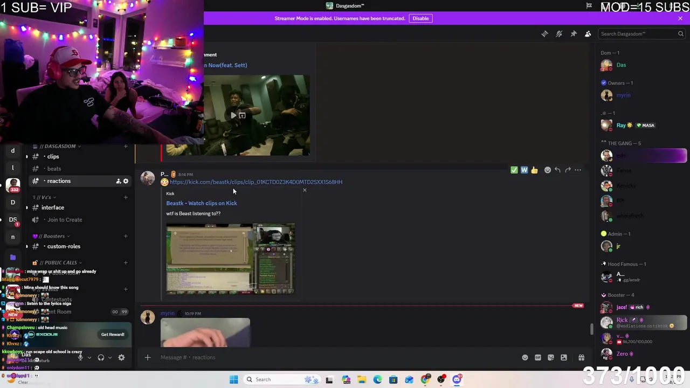Collapse the Boosters category

point(51,236)
